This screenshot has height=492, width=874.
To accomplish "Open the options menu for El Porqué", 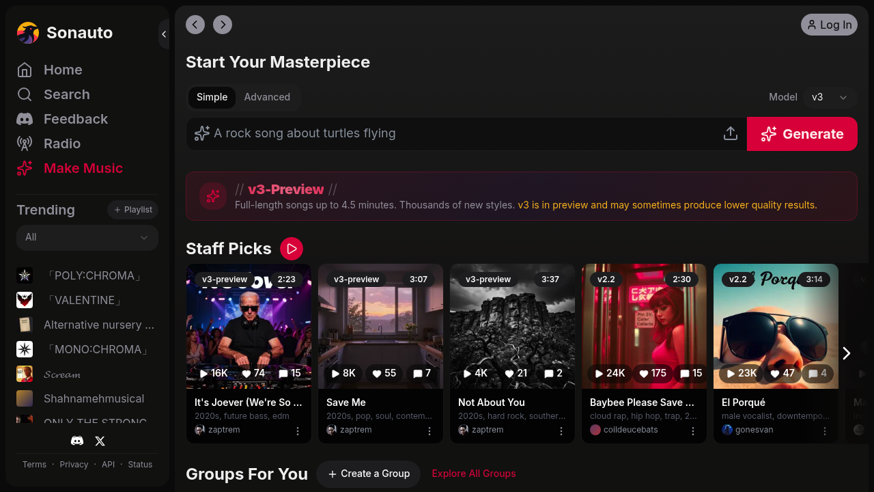I will (x=825, y=432).
